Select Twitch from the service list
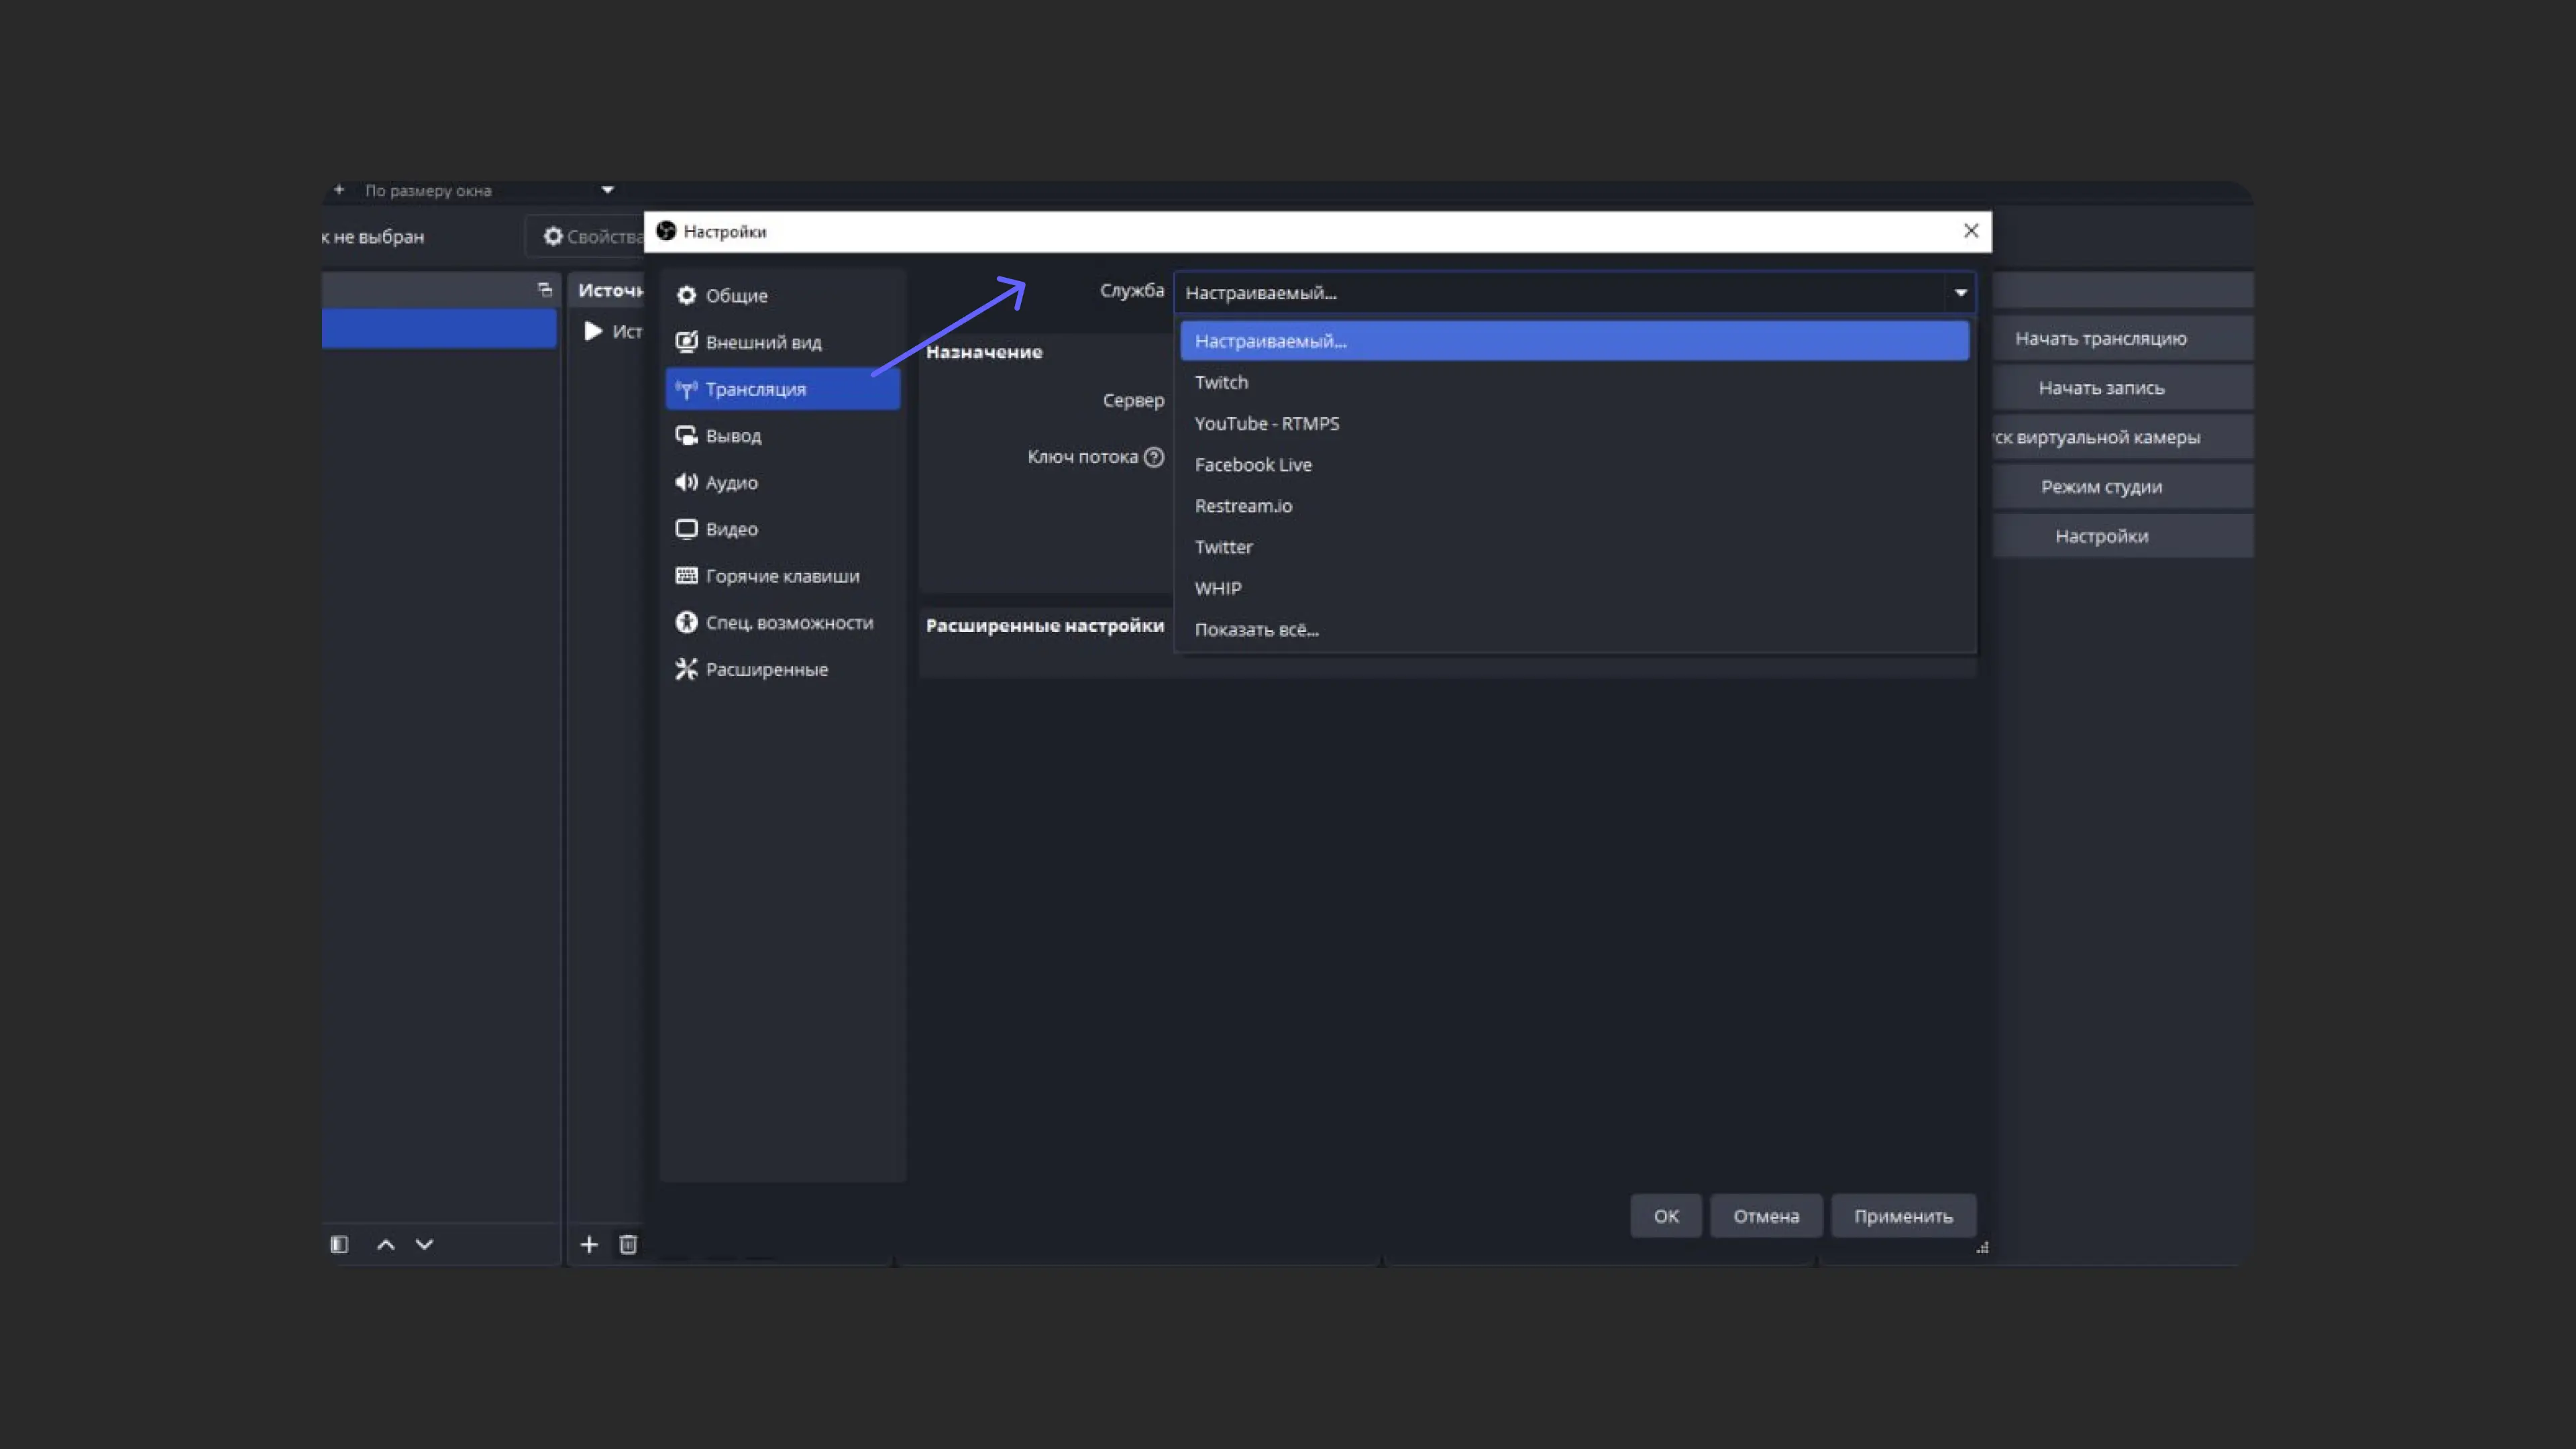 (1221, 382)
